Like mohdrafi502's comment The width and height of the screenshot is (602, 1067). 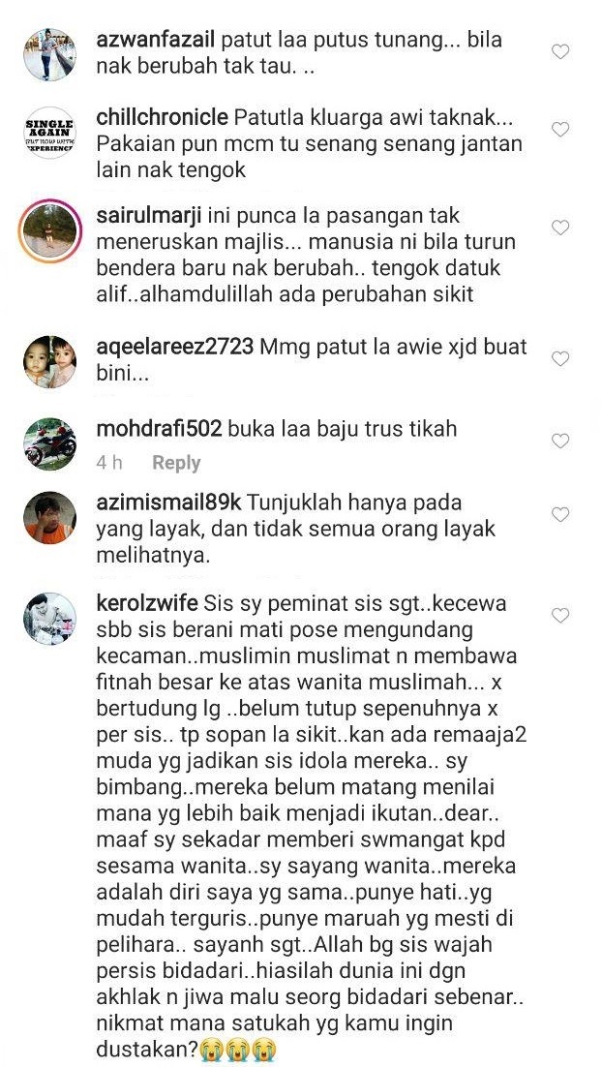[x=559, y=441]
